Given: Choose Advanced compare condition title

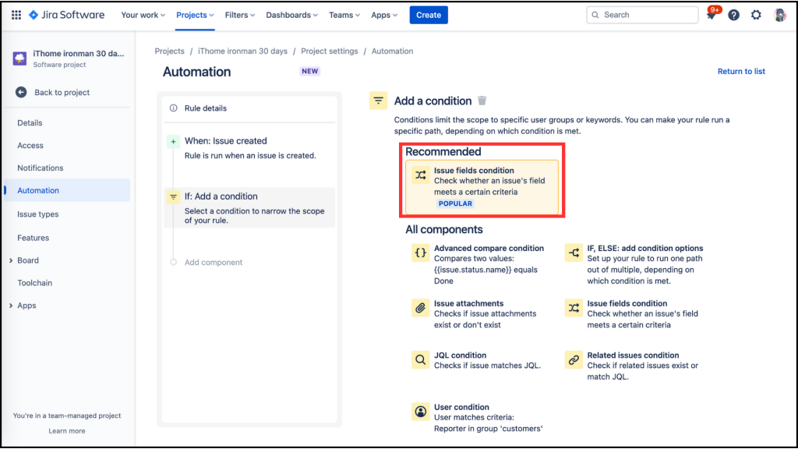Looking at the screenshot, I should pyautogui.click(x=489, y=249).
